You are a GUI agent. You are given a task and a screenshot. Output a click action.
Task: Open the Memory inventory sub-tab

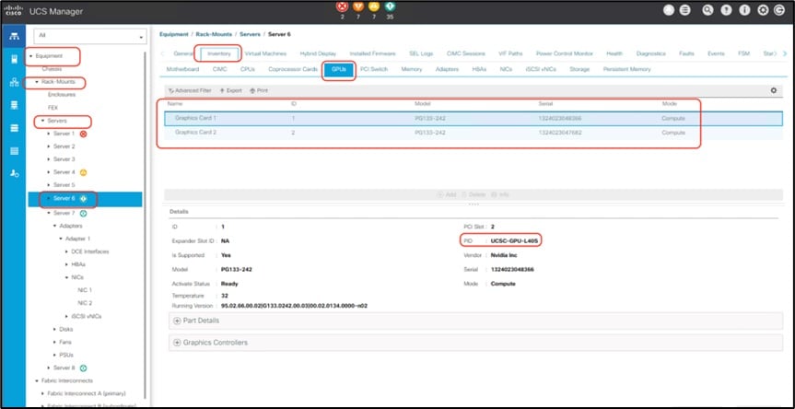coord(411,69)
